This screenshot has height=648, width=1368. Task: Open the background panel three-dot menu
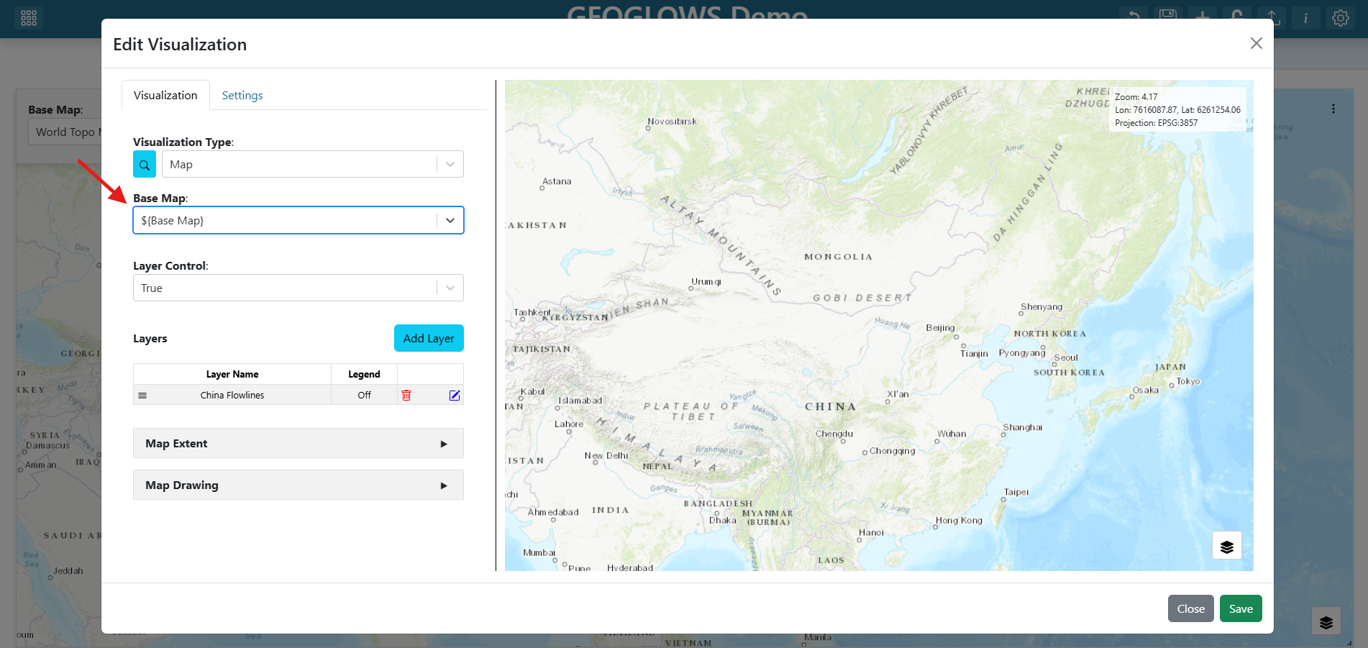(1333, 109)
